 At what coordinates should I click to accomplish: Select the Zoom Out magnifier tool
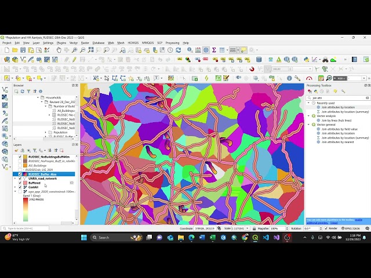coord(82,50)
